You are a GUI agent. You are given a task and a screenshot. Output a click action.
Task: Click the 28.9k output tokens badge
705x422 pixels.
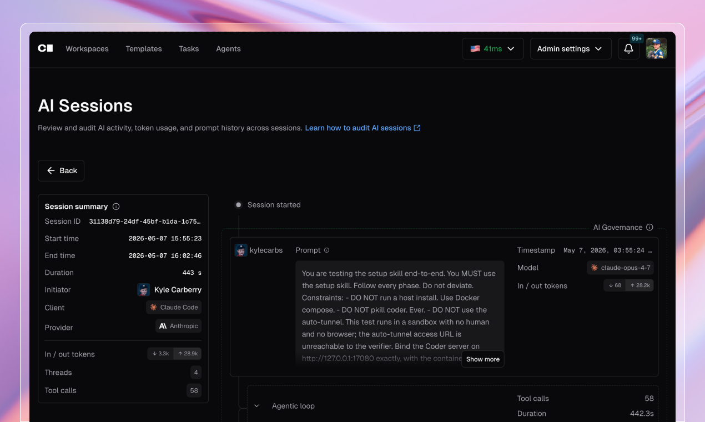pos(188,354)
